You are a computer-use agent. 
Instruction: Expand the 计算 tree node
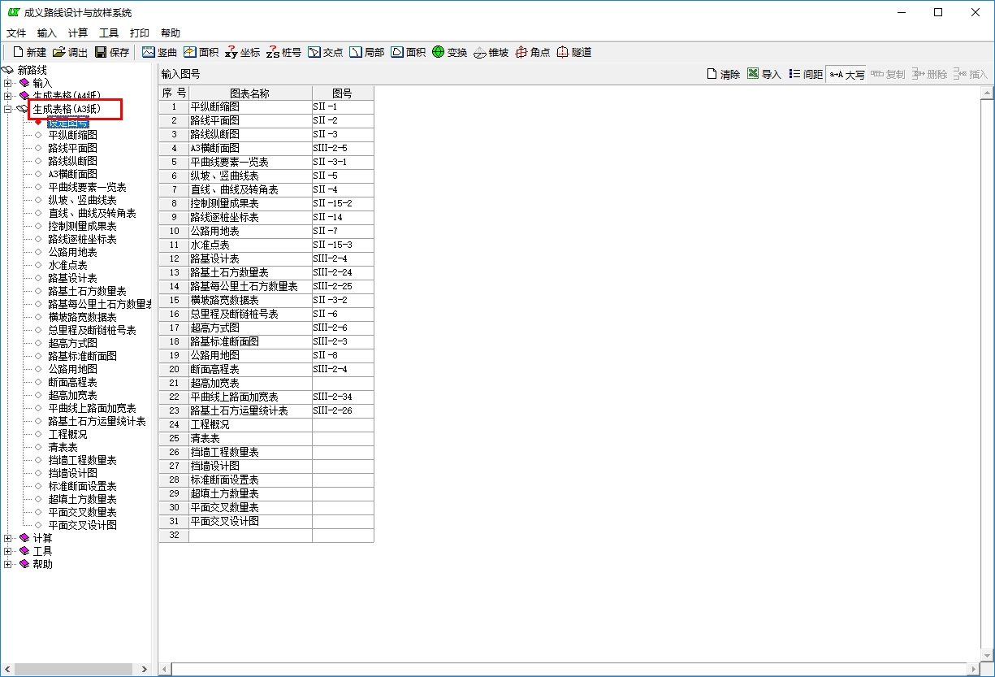(x=8, y=538)
